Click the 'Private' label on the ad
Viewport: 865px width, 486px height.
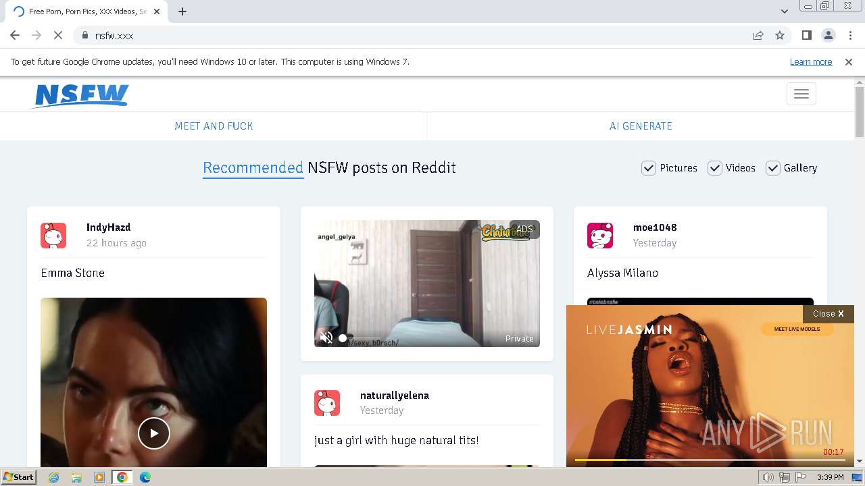click(x=520, y=339)
